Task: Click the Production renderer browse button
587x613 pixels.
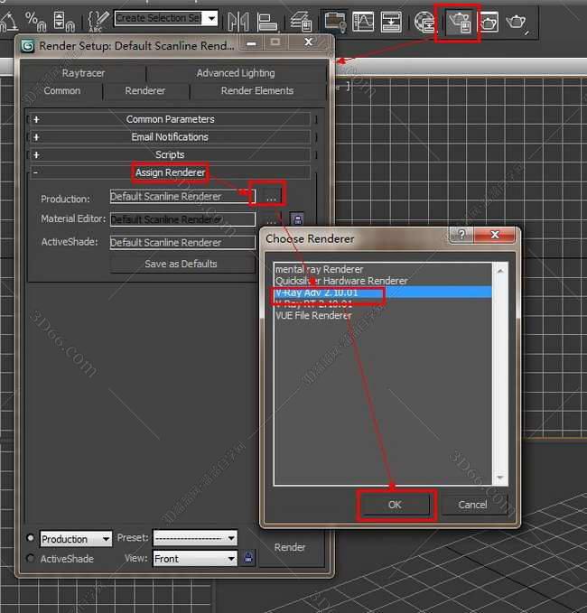Action: [x=271, y=197]
